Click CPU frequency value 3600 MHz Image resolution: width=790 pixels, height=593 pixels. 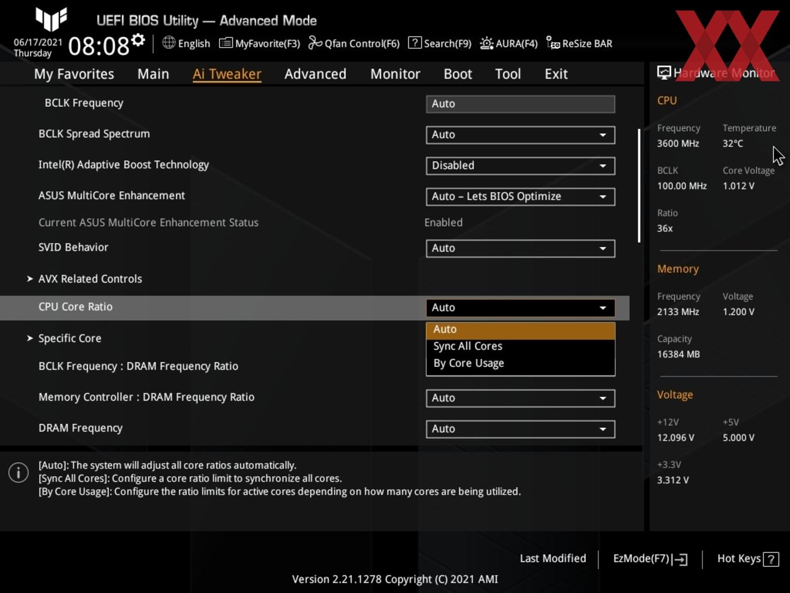click(678, 144)
